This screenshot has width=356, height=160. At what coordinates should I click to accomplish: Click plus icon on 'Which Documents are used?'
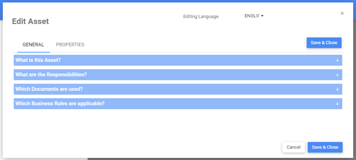click(x=337, y=89)
